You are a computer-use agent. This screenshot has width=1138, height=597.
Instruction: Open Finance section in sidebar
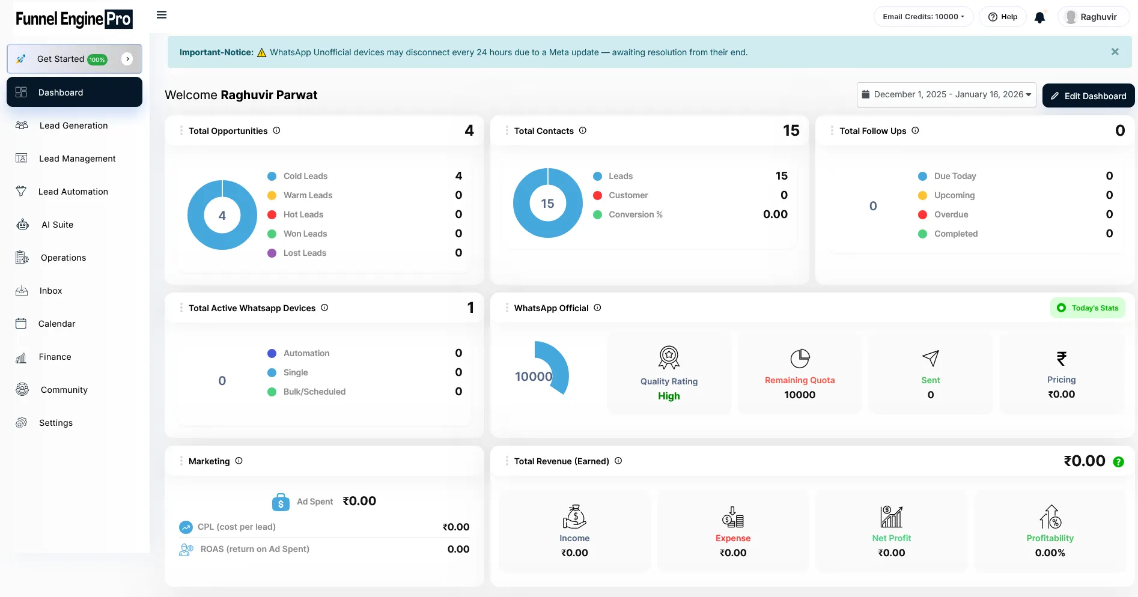tap(55, 357)
